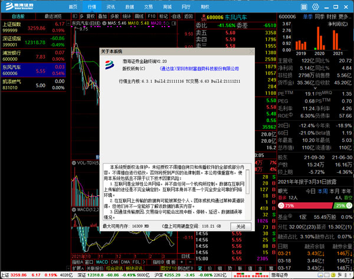Screen dimensions: 354x279
Task: Click the round icon next to VOL-TDX
Action: [74, 163]
